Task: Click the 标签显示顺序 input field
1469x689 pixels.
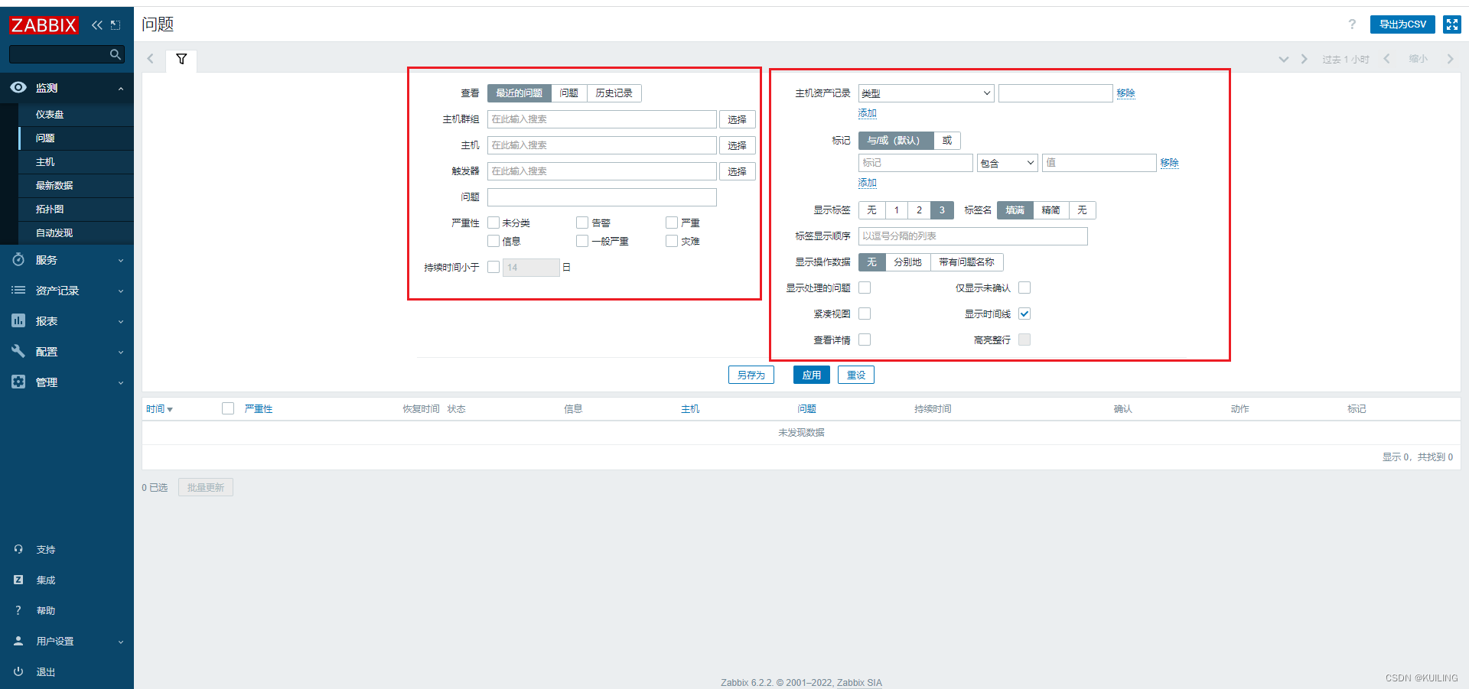Action: tap(972, 236)
